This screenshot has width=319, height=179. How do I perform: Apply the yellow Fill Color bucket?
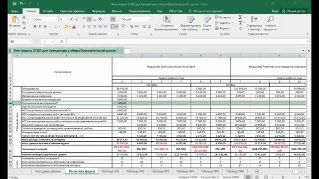point(66,26)
